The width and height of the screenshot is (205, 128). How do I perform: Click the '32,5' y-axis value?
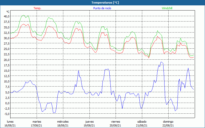point(7,33)
